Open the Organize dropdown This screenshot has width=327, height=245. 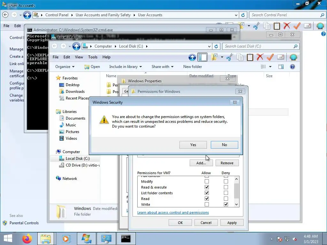coord(65,67)
